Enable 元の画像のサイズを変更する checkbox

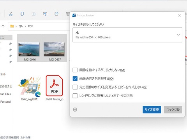[x=75, y=87]
